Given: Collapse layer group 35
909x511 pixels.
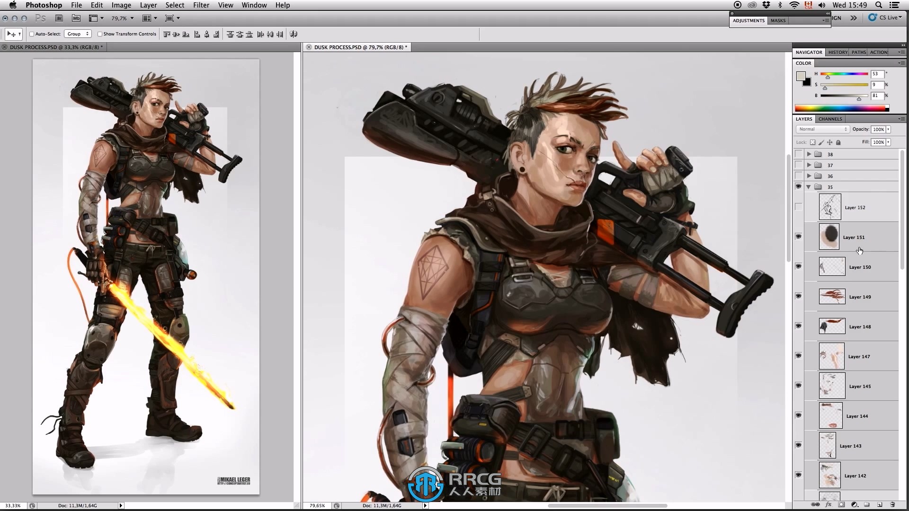Looking at the screenshot, I should (809, 187).
